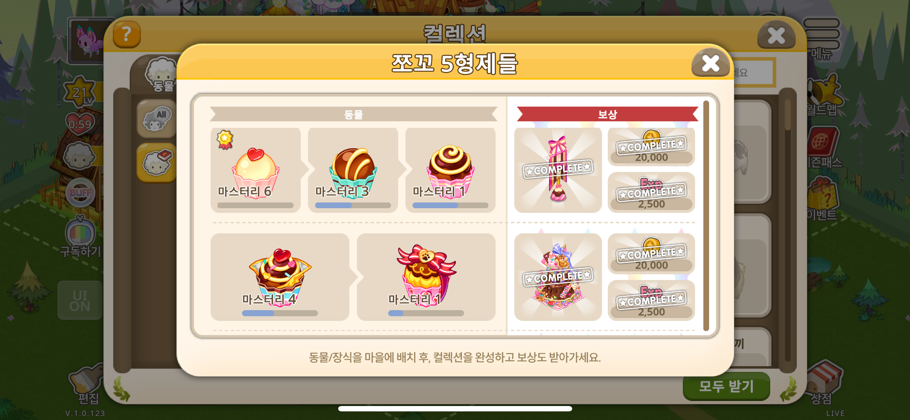Tap the heart-topped cupcake labeled 마스터리 4

(280, 277)
